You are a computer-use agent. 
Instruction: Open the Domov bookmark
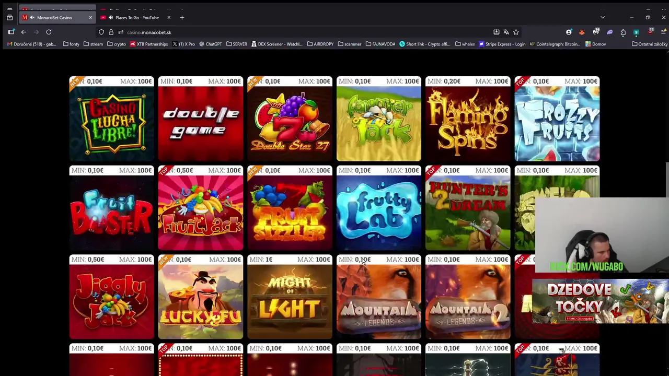595,44
